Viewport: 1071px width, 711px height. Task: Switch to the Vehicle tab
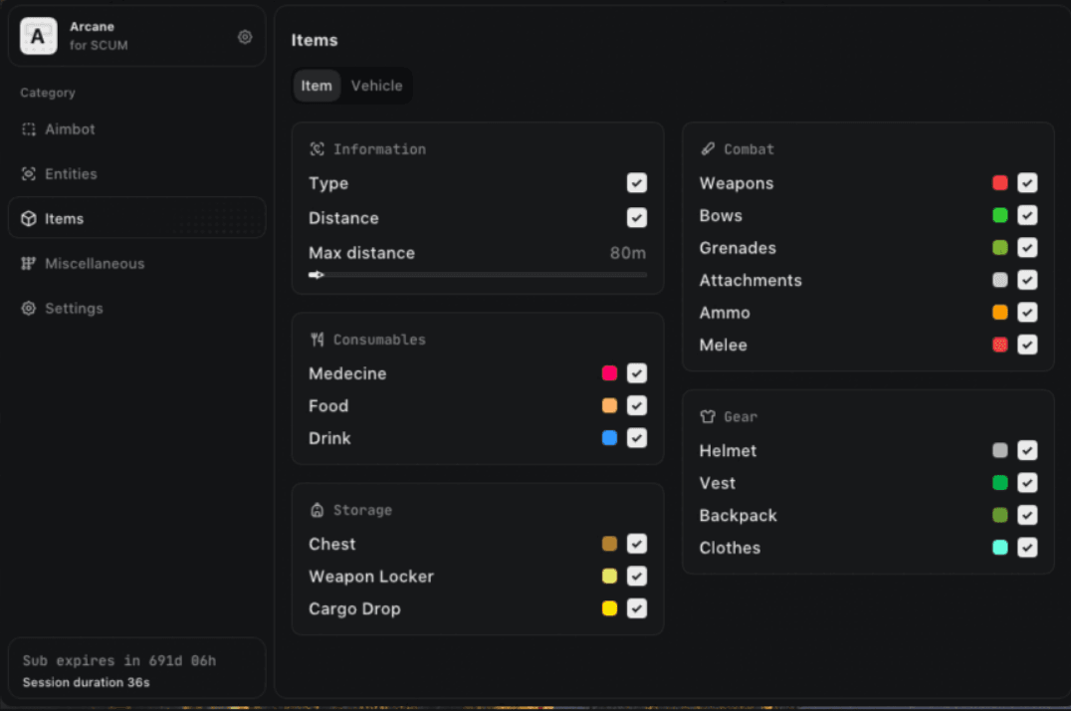376,86
